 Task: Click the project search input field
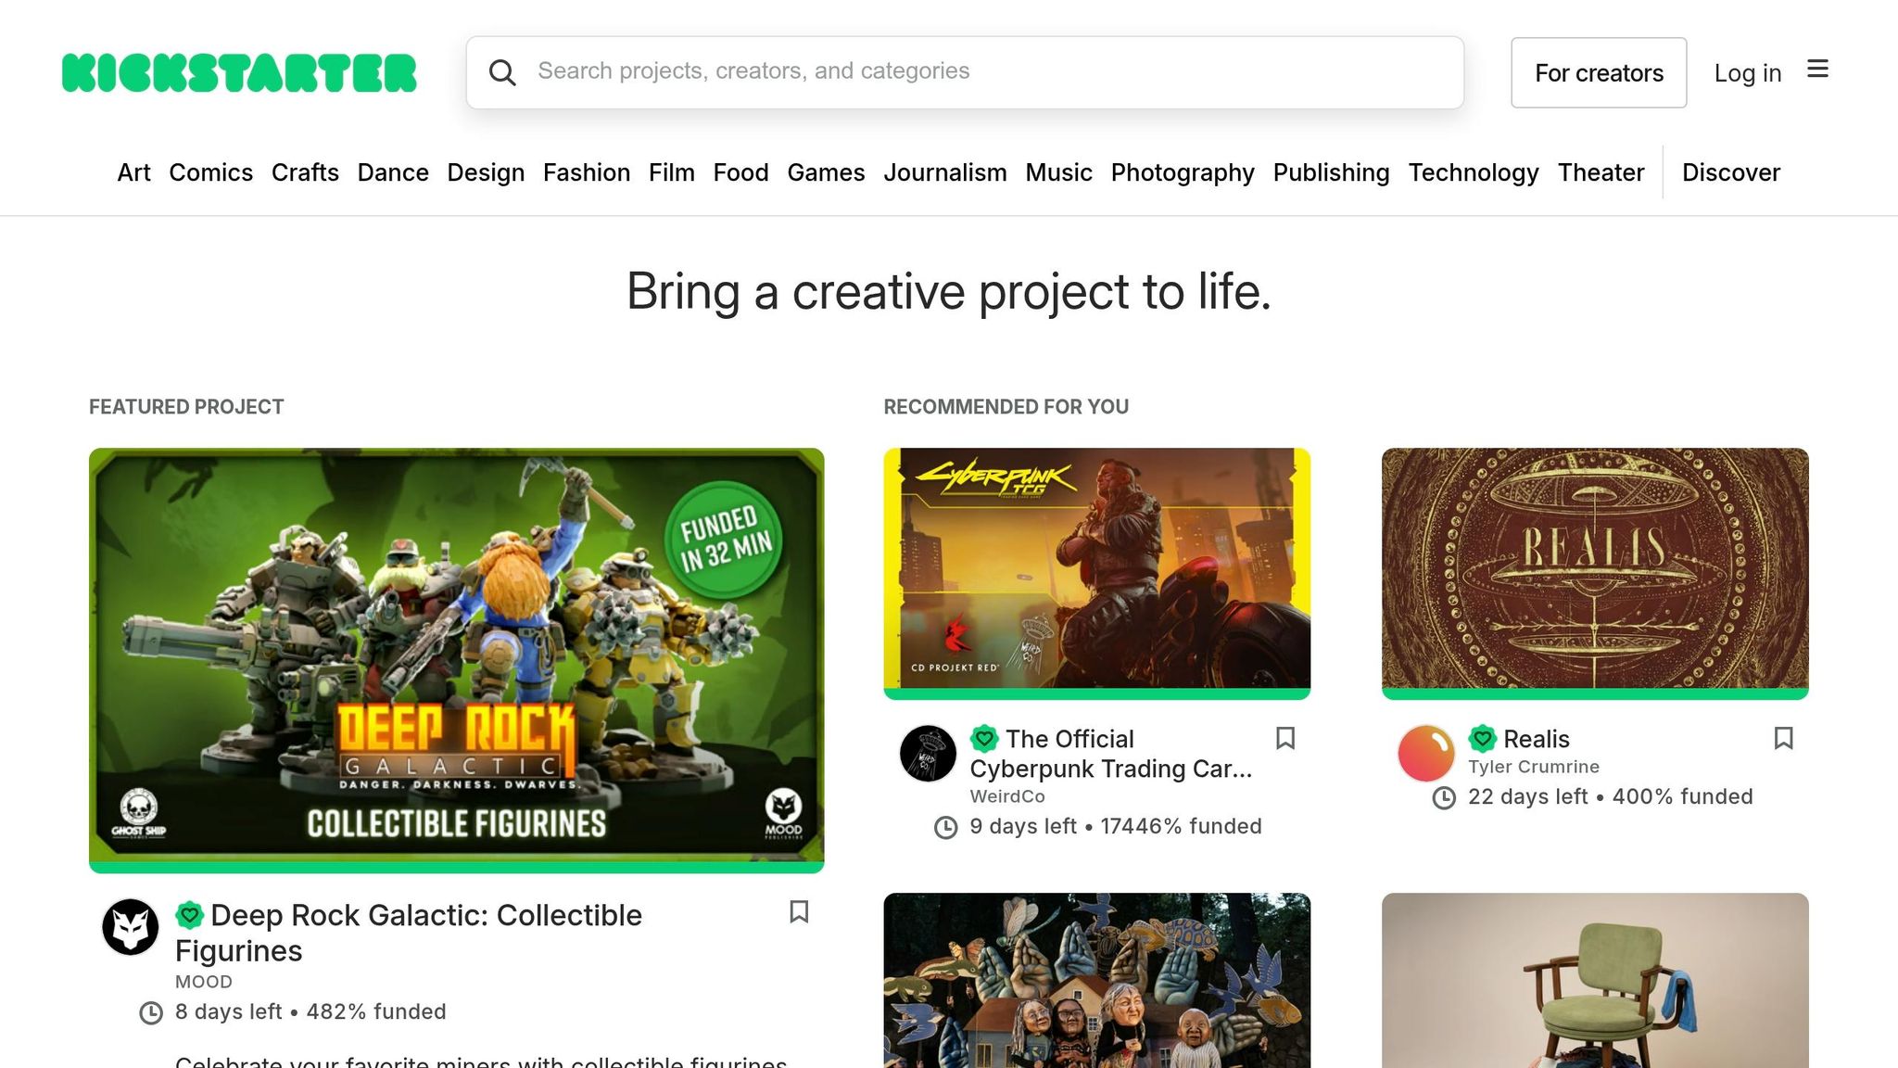tap(964, 71)
